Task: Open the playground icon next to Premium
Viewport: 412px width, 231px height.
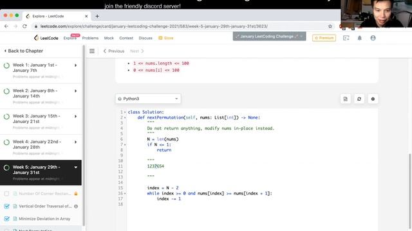Action: 346,38
